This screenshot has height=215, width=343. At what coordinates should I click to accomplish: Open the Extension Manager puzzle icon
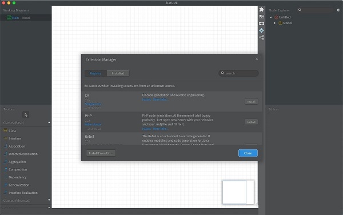[261, 9]
